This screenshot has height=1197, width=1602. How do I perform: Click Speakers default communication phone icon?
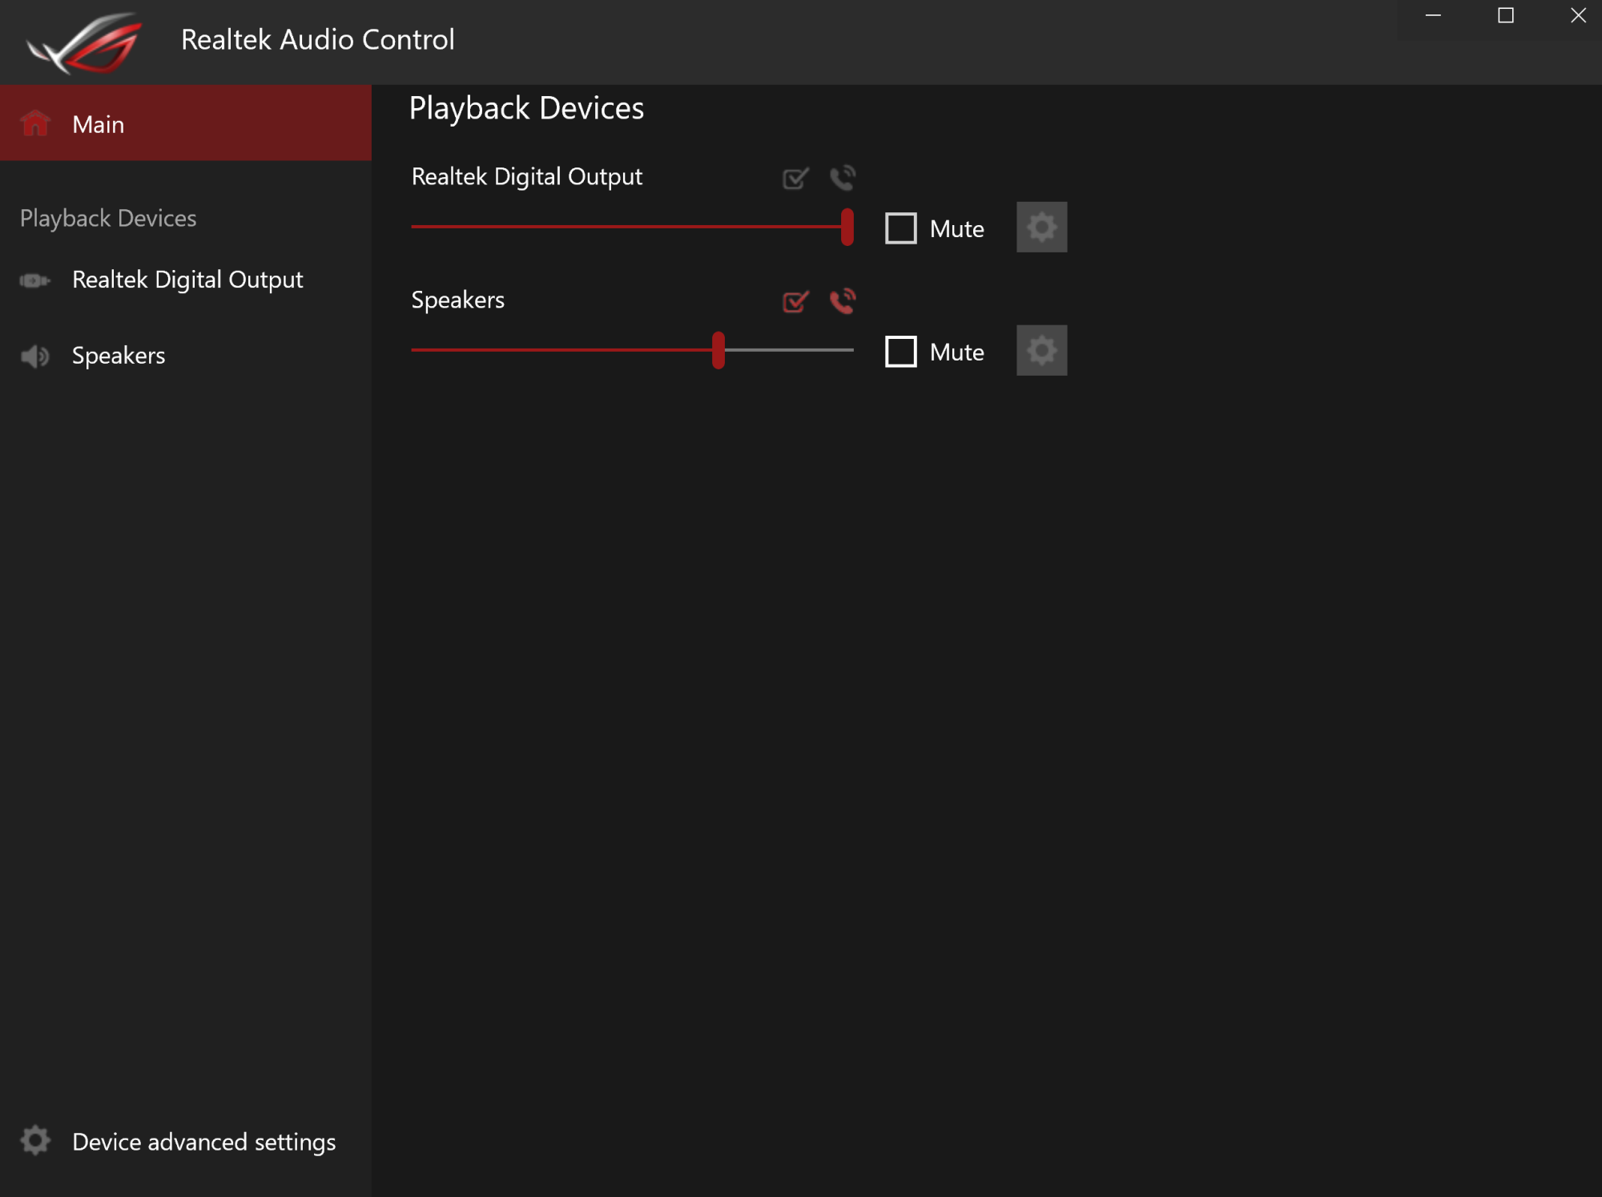click(x=843, y=300)
